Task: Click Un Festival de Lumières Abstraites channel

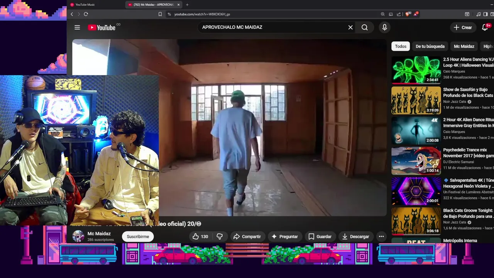Action: [x=468, y=192]
